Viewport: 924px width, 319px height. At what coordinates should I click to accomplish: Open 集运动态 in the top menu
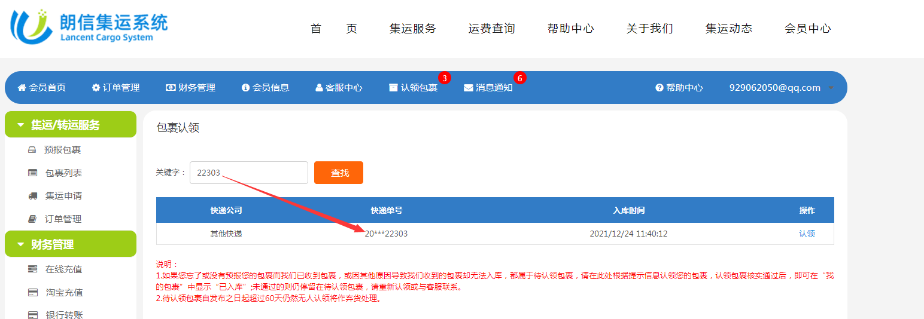(728, 29)
